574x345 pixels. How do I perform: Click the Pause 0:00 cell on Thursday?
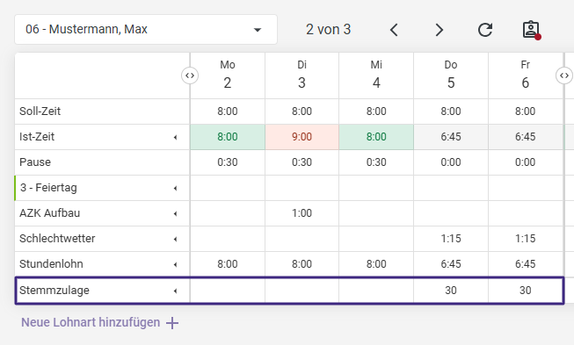tap(451, 162)
